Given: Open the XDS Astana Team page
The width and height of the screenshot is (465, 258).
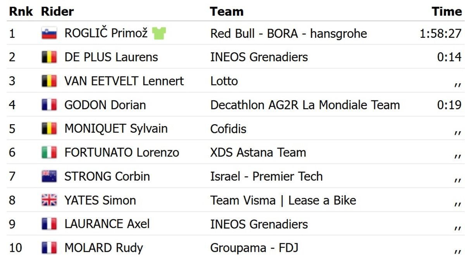Looking at the screenshot, I should tap(258, 153).
